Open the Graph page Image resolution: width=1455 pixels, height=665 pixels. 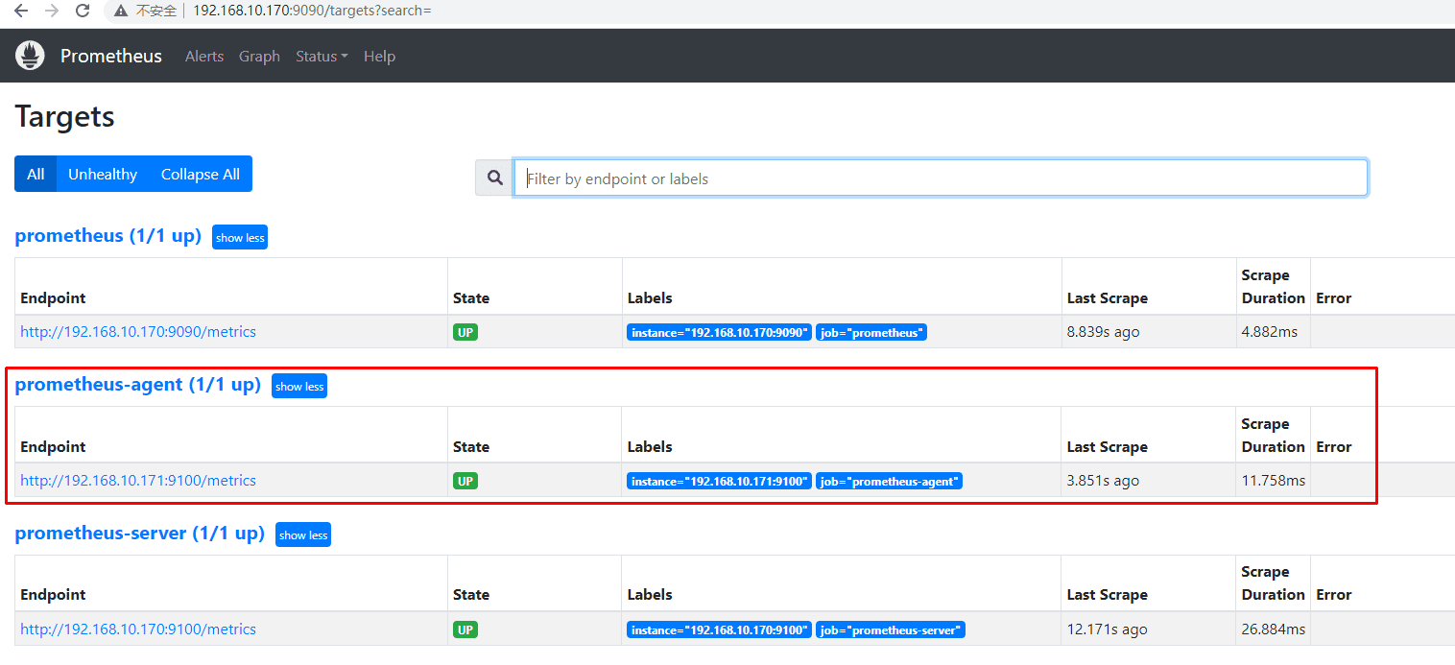tap(259, 56)
